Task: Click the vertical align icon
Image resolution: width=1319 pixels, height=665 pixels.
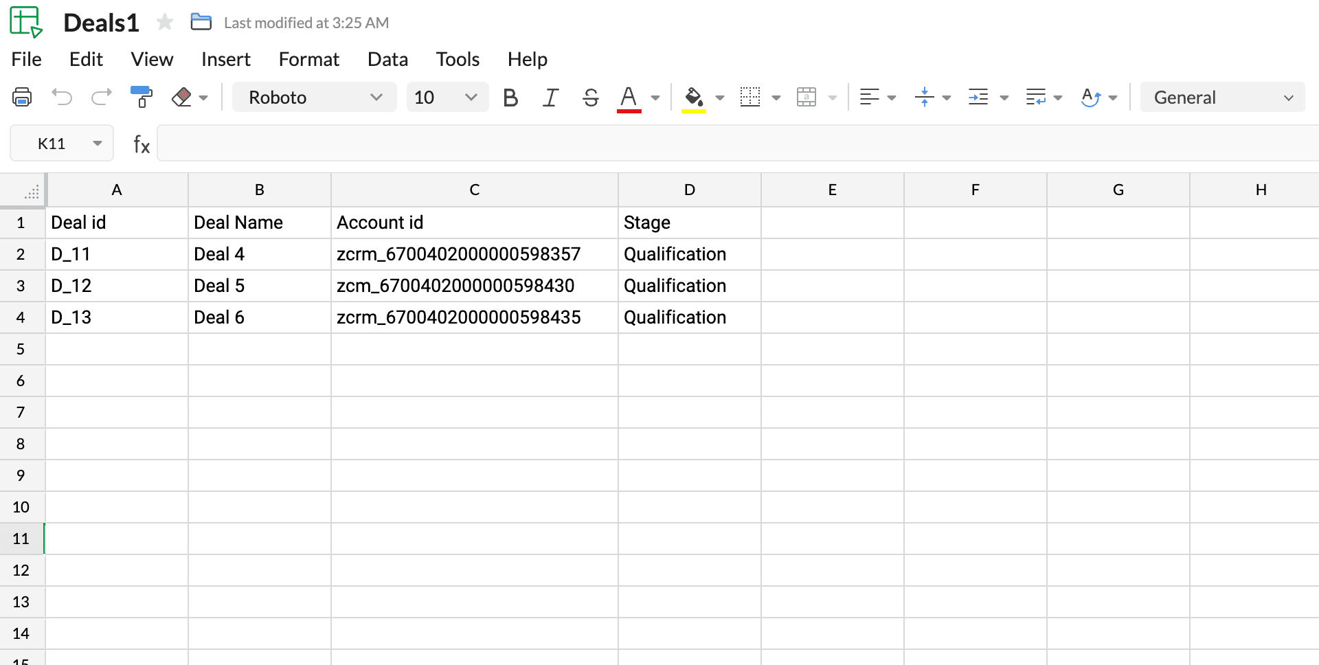Action: [925, 98]
